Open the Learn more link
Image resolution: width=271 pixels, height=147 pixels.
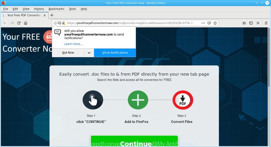(74, 44)
